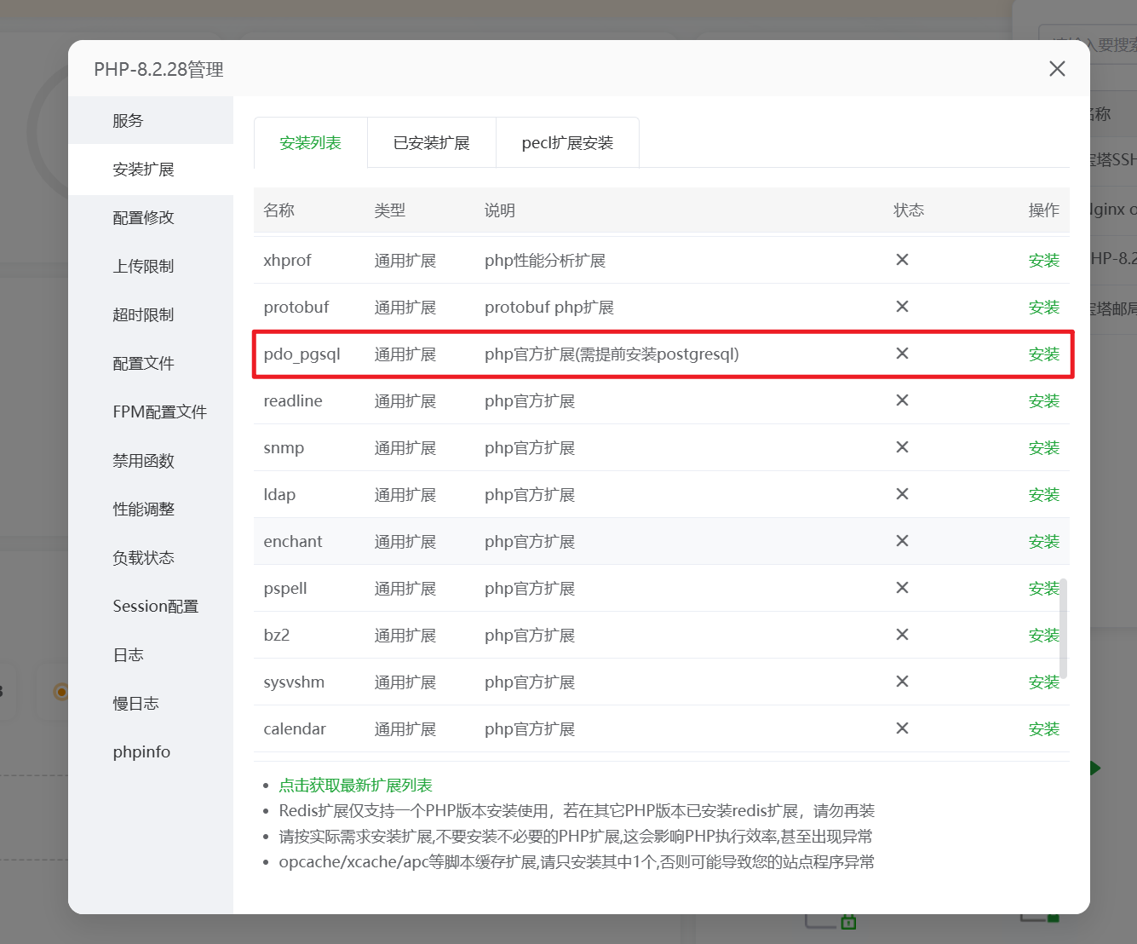Install the snmp extension
1137x944 pixels.
click(1043, 448)
